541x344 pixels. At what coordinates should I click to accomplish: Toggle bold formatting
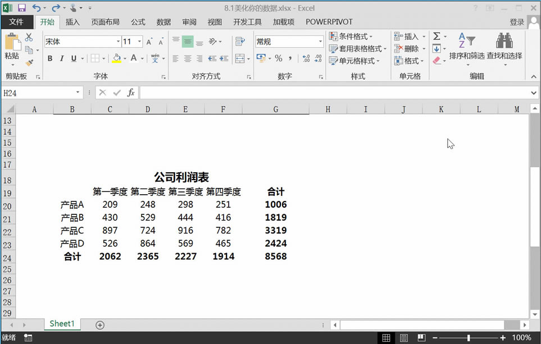coord(49,58)
